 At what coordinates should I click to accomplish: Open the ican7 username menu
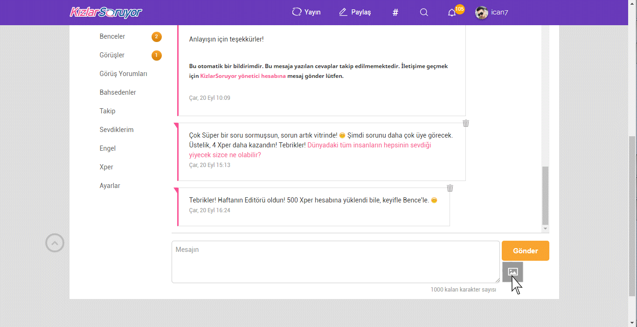tap(499, 13)
